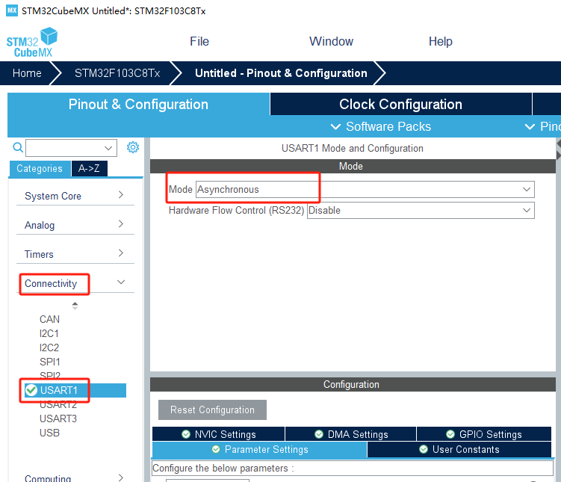Go to Home breadcrumb
561x482 pixels.
point(27,73)
